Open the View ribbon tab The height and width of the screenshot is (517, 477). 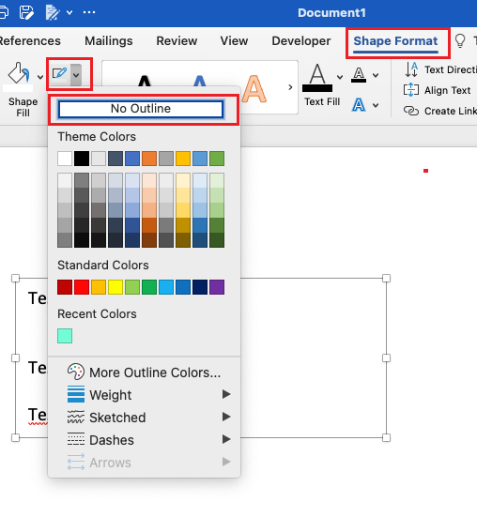[x=234, y=41]
